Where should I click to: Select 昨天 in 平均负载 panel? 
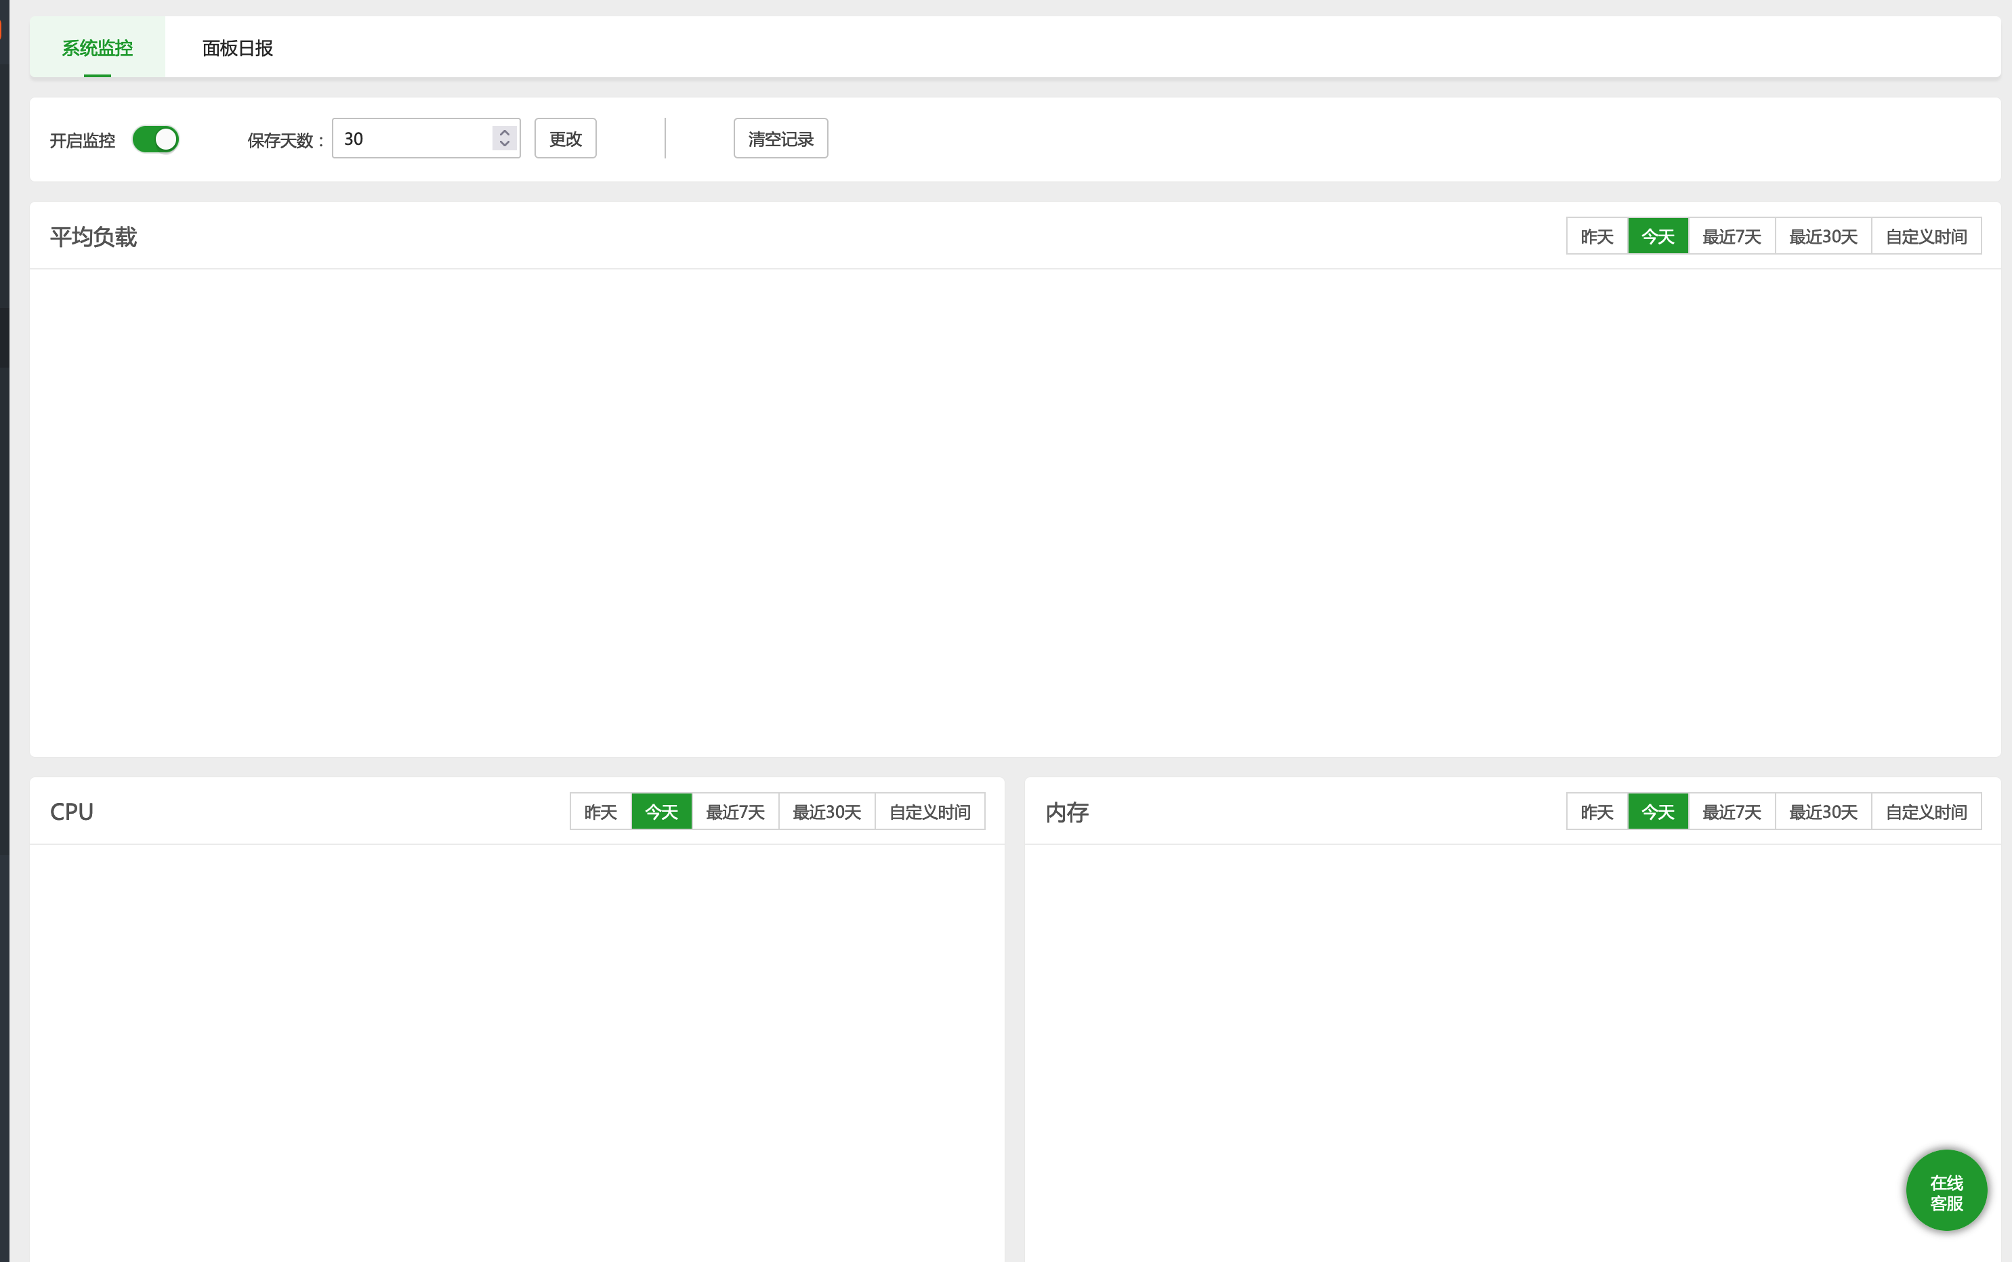[1597, 236]
